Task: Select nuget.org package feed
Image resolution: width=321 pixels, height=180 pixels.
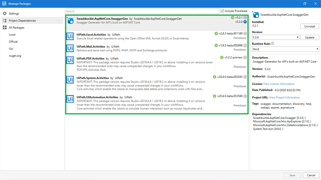Action: click(15, 56)
